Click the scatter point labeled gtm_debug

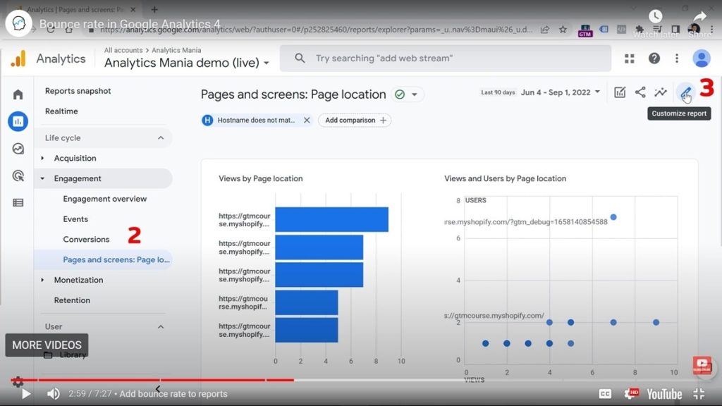click(613, 217)
